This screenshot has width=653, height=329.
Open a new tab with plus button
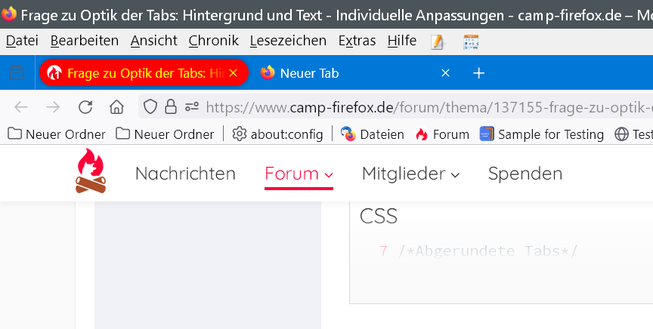click(478, 73)
